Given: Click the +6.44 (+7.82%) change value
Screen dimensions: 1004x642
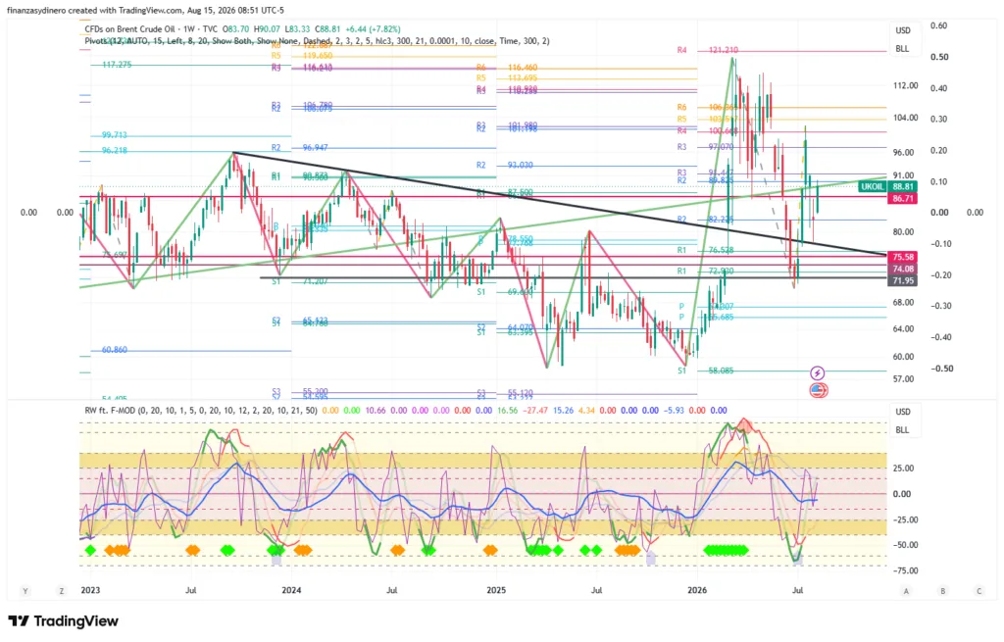Looking at the screenshot, I should pos(373,29).
